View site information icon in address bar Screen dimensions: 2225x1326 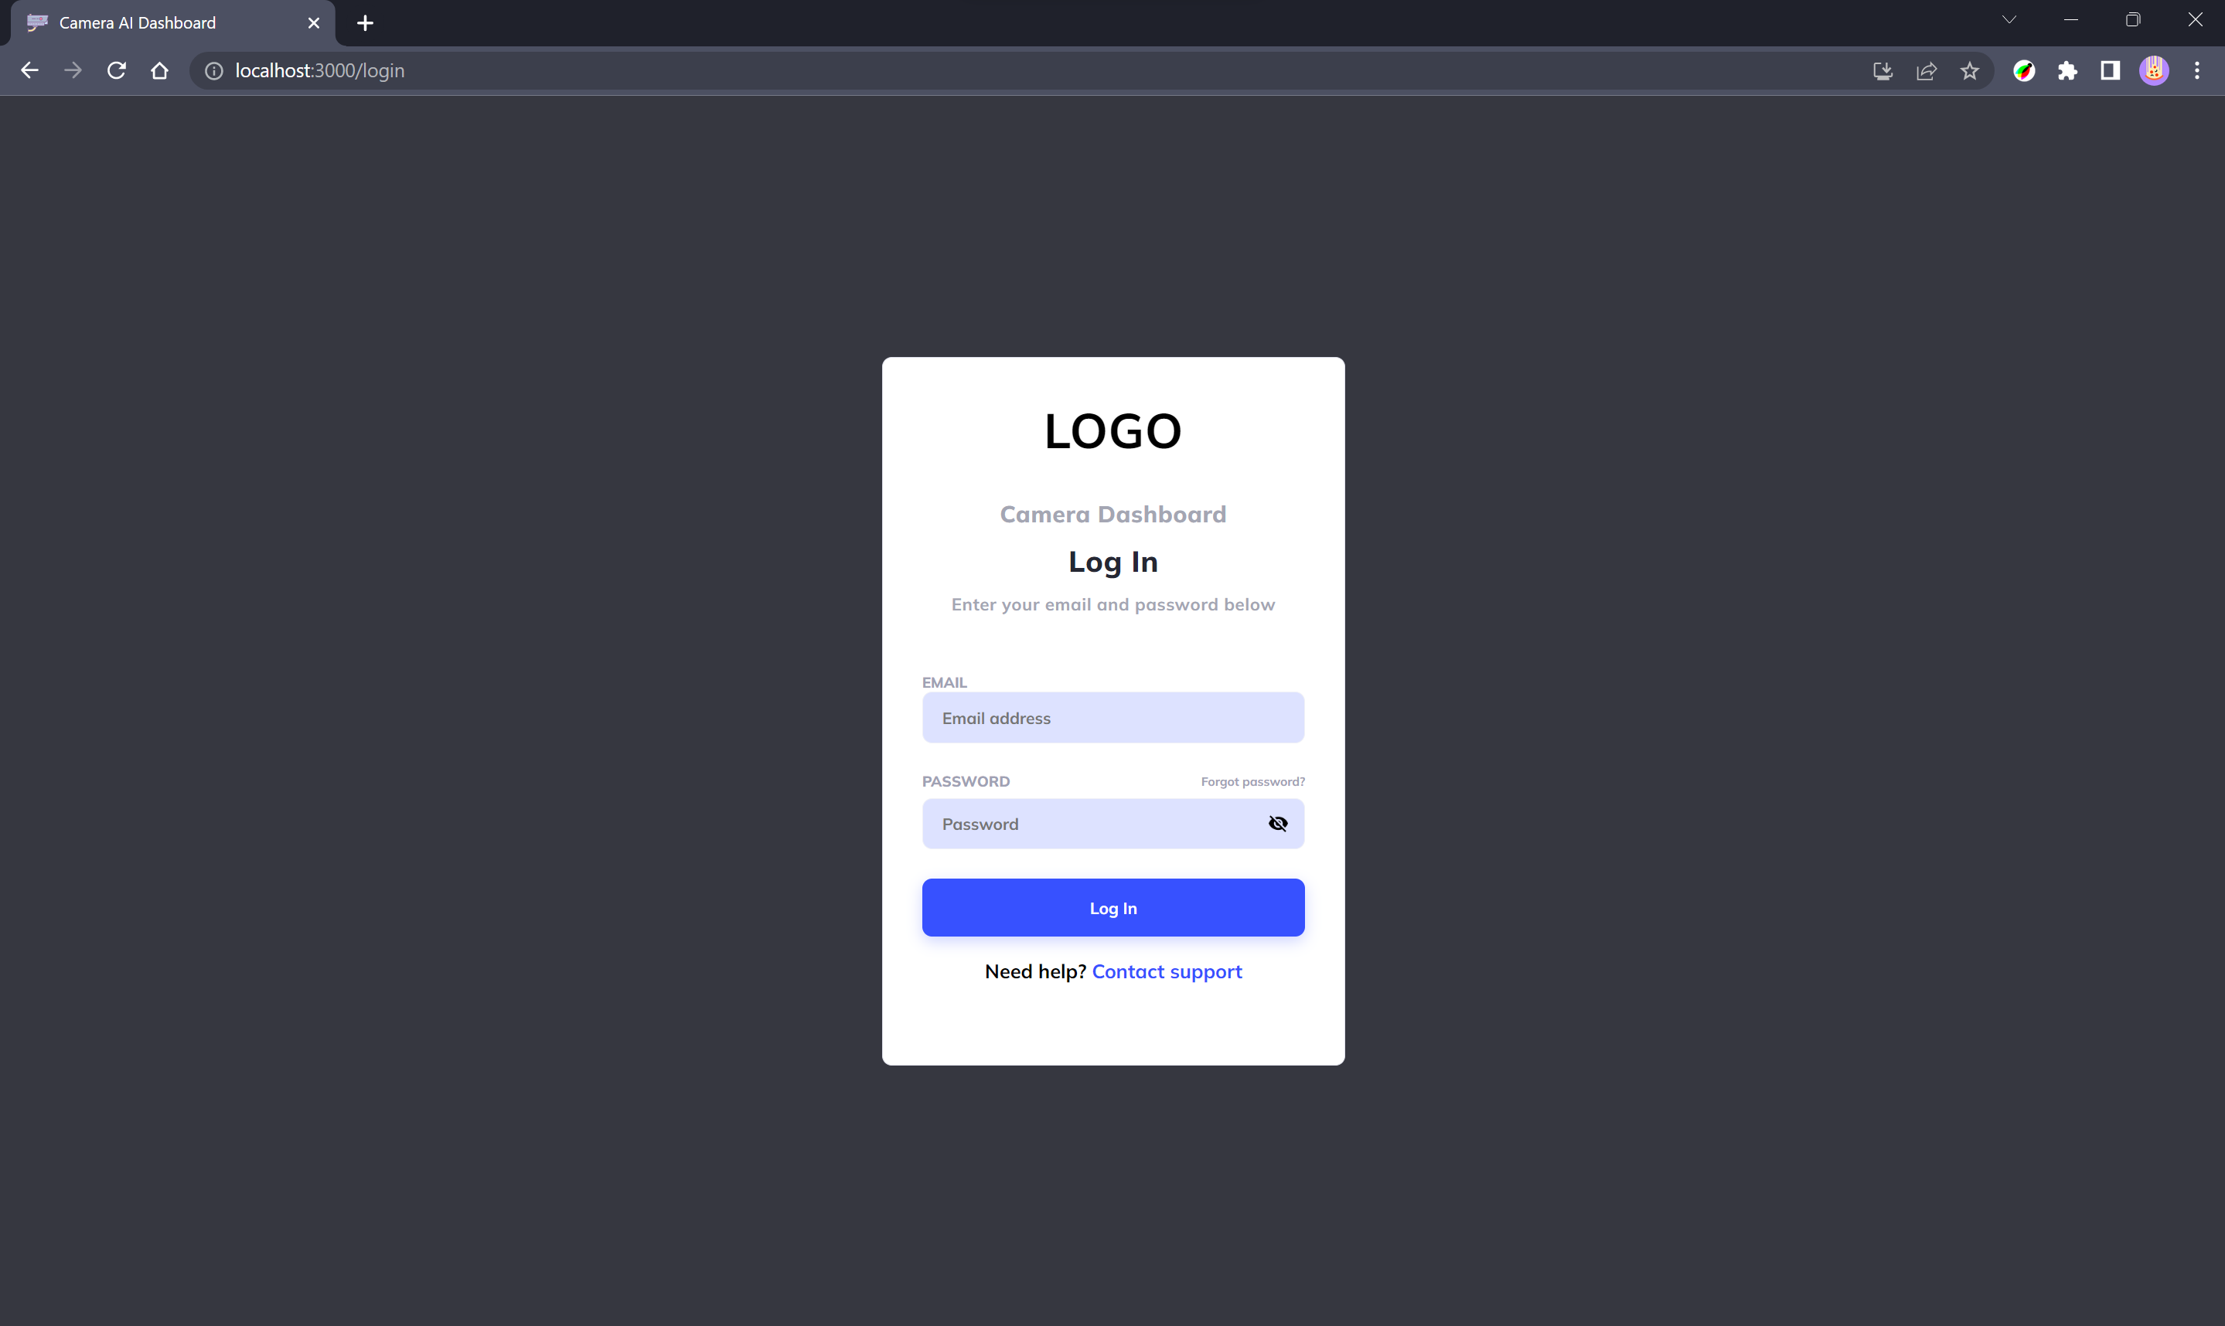(213, 70)
